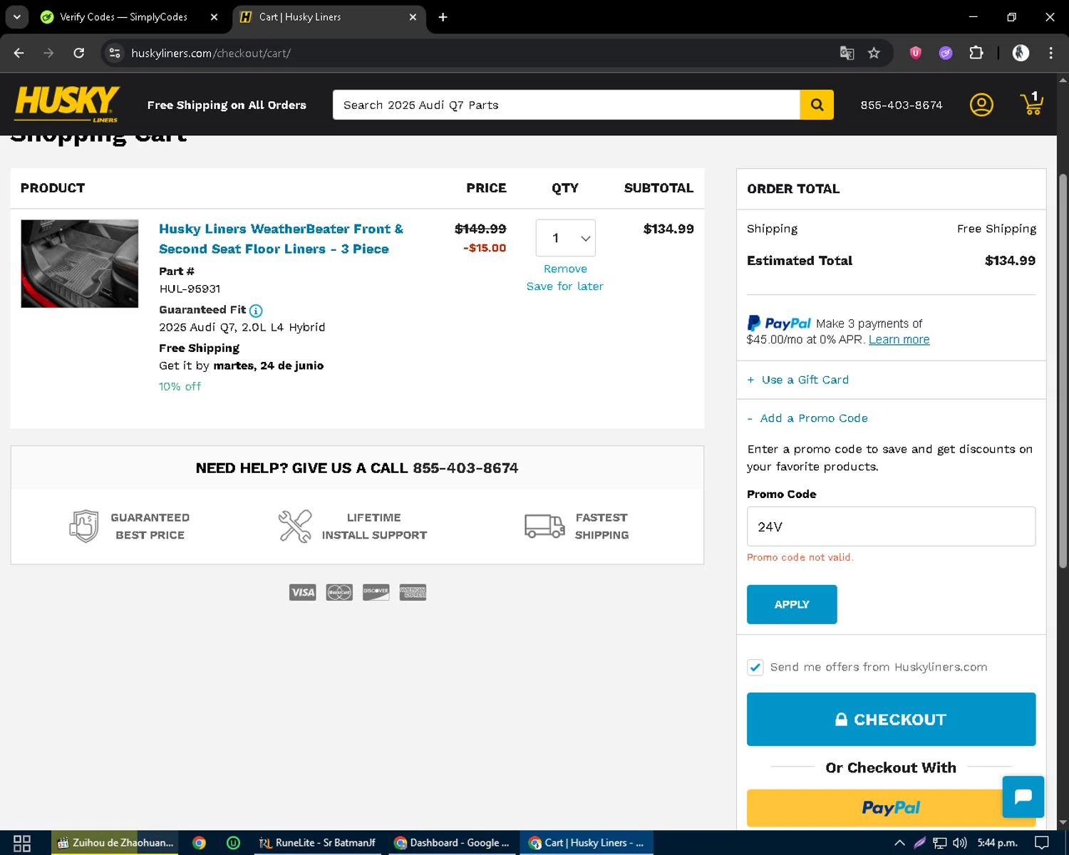Image resolution: width=1069 pixels, height=855 pixels.
Task: Call the 855-403-8674 header phone number
Action: (x=901, y=105)
